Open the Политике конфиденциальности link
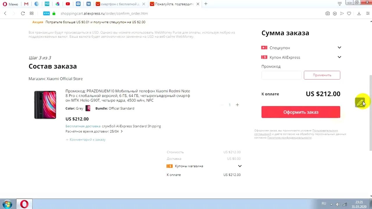Screen dimensions: 372x209 pyautogui.click(x=289, y=138)
